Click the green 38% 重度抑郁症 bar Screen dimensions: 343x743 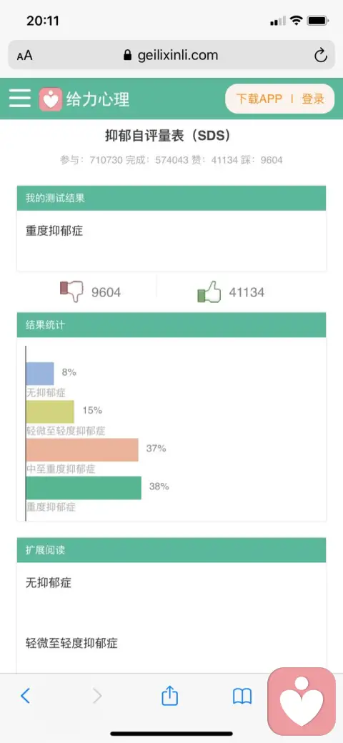pyautogui.click(x=84, y=487)
